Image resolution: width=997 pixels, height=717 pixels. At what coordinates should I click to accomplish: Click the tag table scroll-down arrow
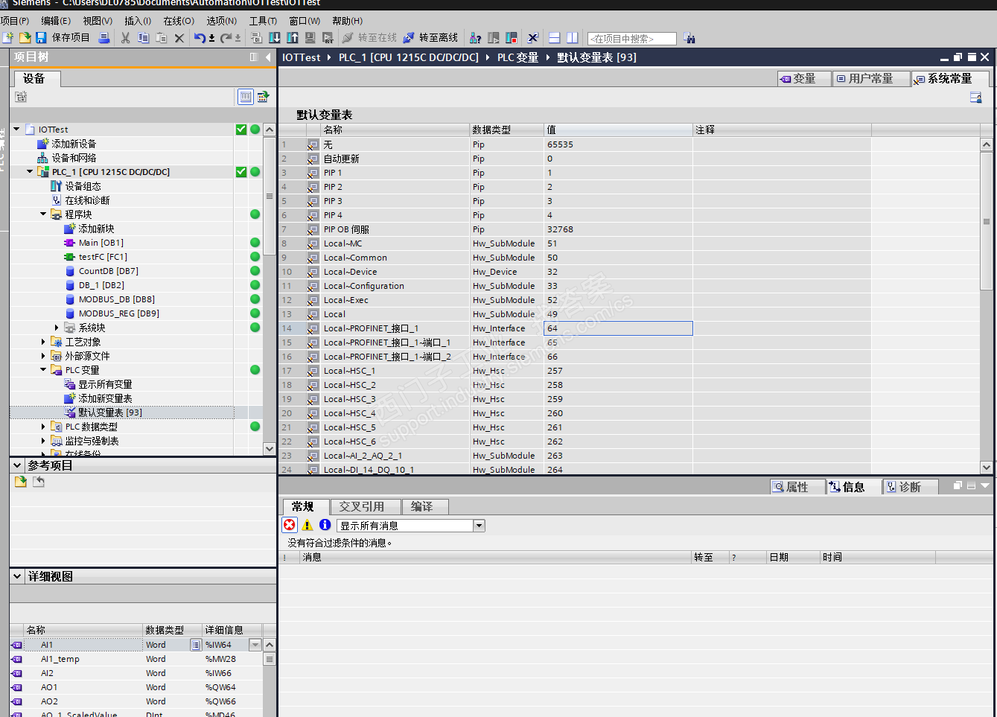point(987,468)
